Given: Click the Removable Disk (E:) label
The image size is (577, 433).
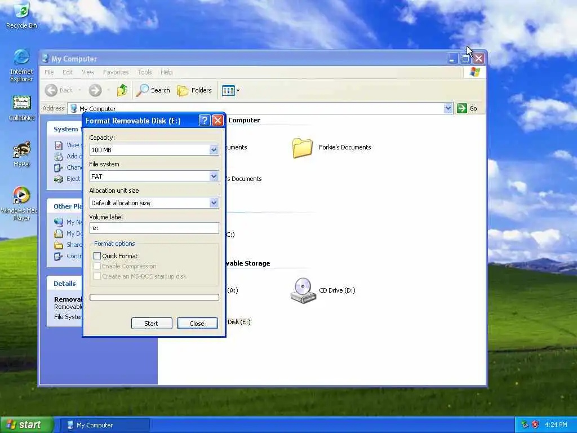Looking at the screenshot, I should [x=239, y=322].
